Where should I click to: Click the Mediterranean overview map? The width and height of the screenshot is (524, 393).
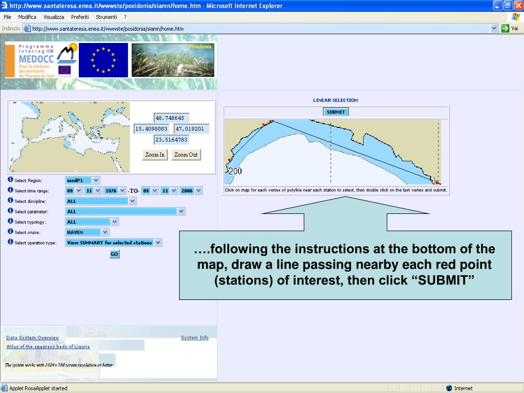(69, 137)
